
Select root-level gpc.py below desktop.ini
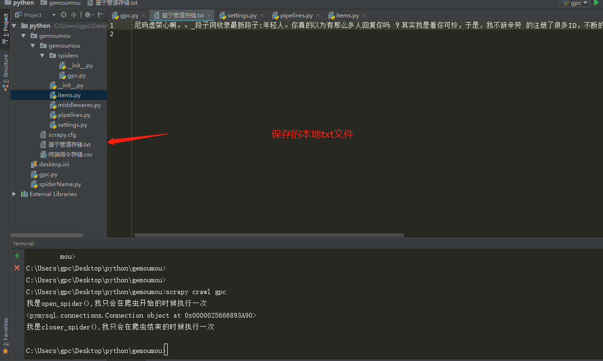(x=44, y=174)
